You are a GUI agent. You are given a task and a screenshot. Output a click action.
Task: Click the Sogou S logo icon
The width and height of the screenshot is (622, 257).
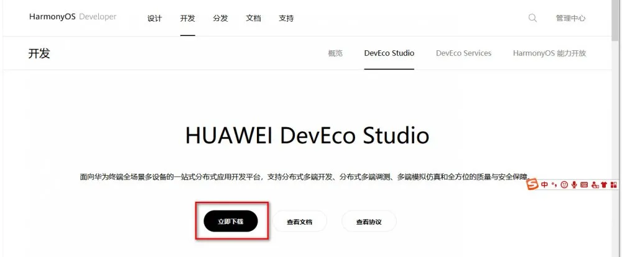pos(532,184)
